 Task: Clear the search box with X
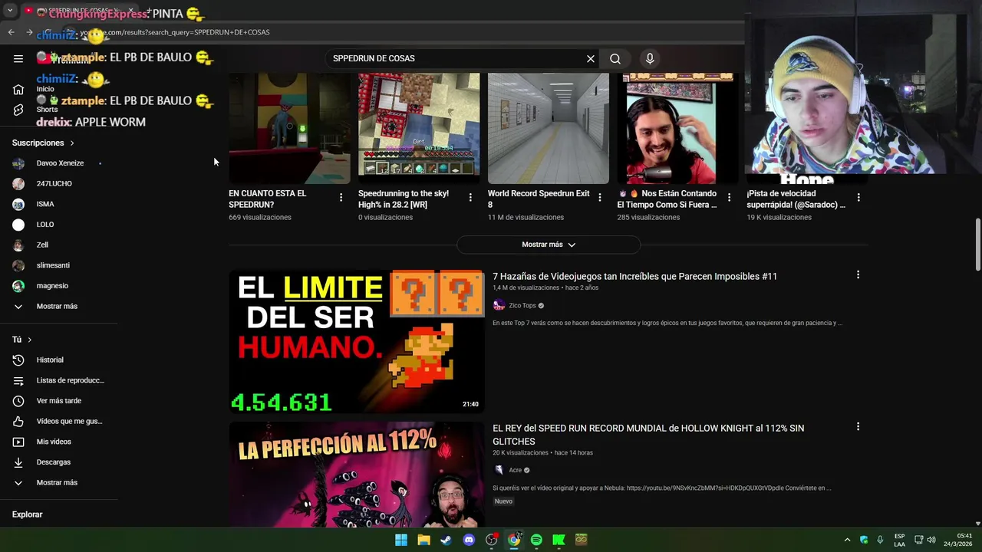click(591, 58)
